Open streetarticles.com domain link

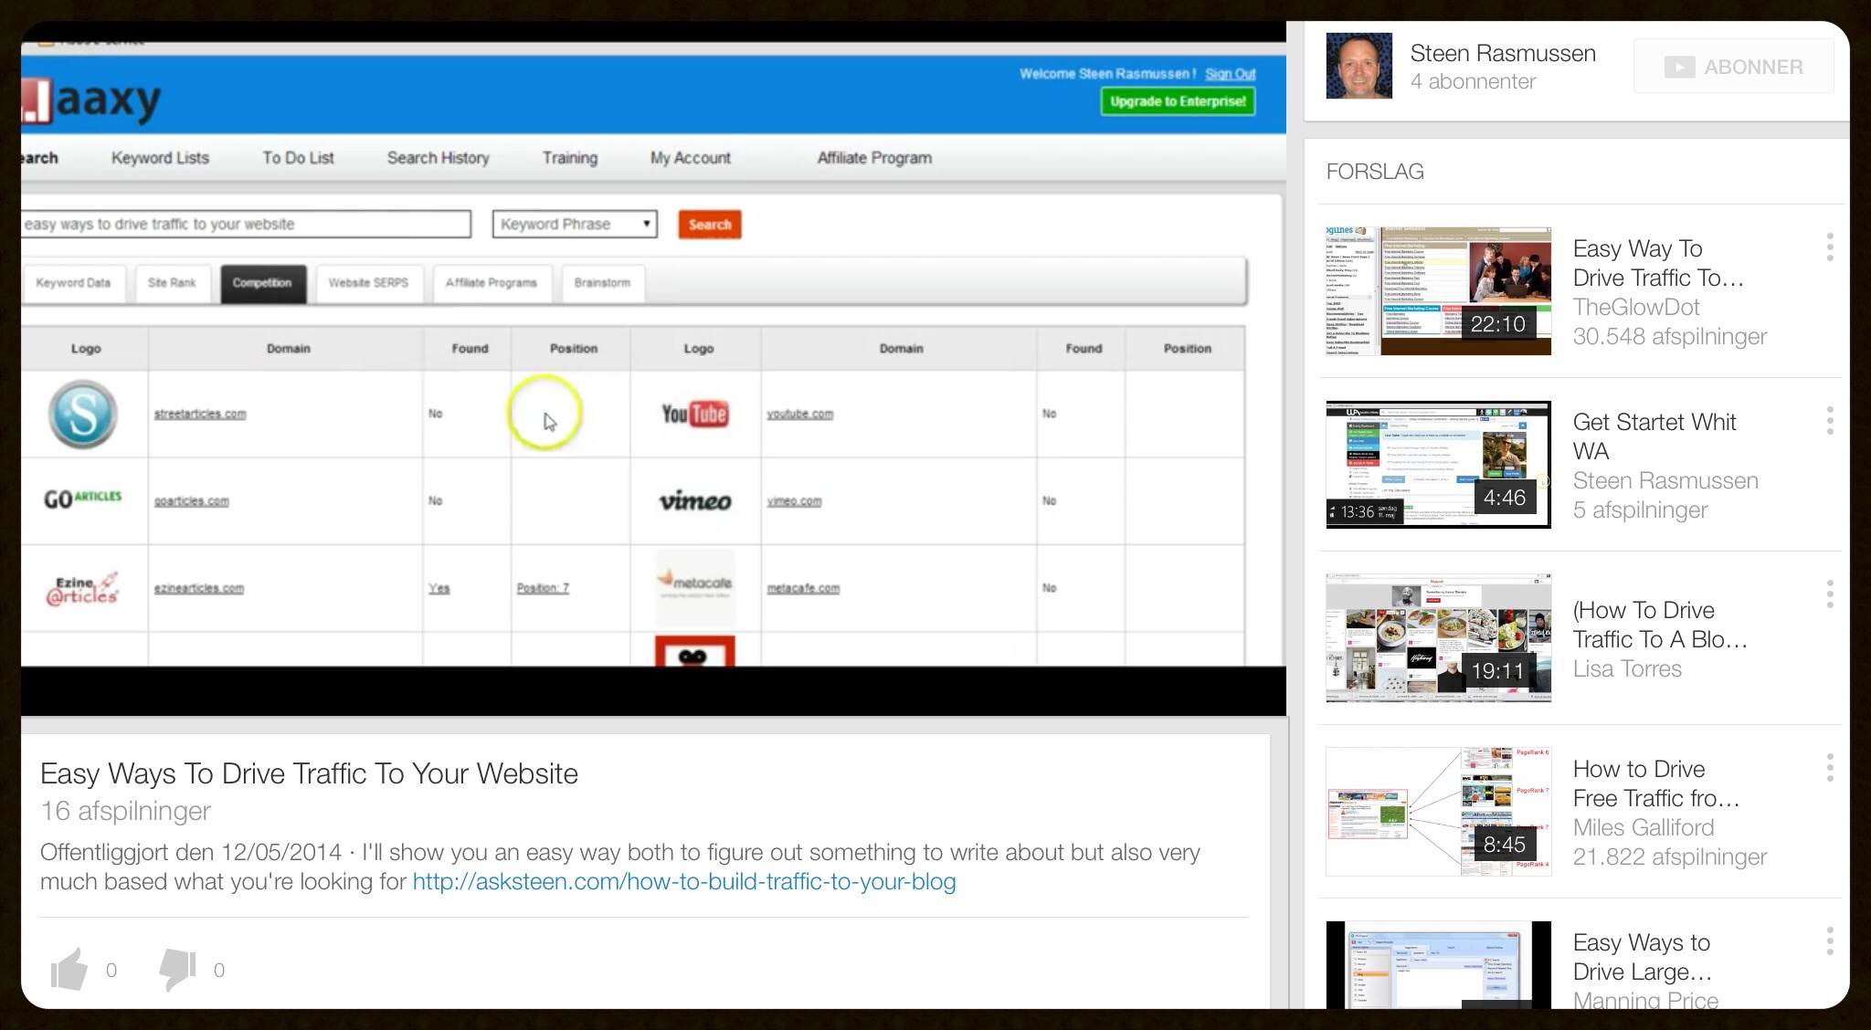click(x=200, y=414)
